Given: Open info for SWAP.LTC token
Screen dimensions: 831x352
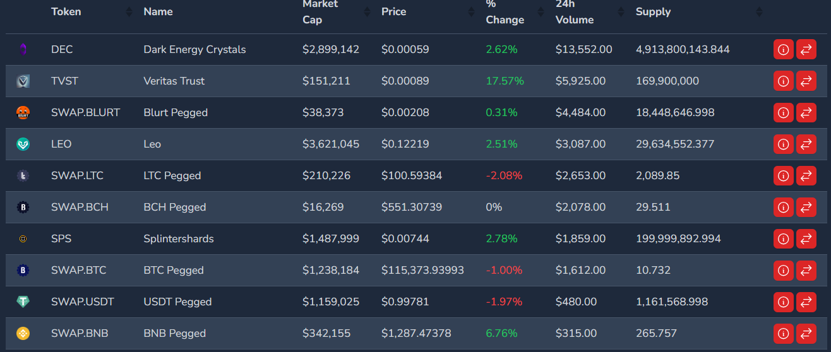Looking at the screenshot, I should tap(783, 175).
